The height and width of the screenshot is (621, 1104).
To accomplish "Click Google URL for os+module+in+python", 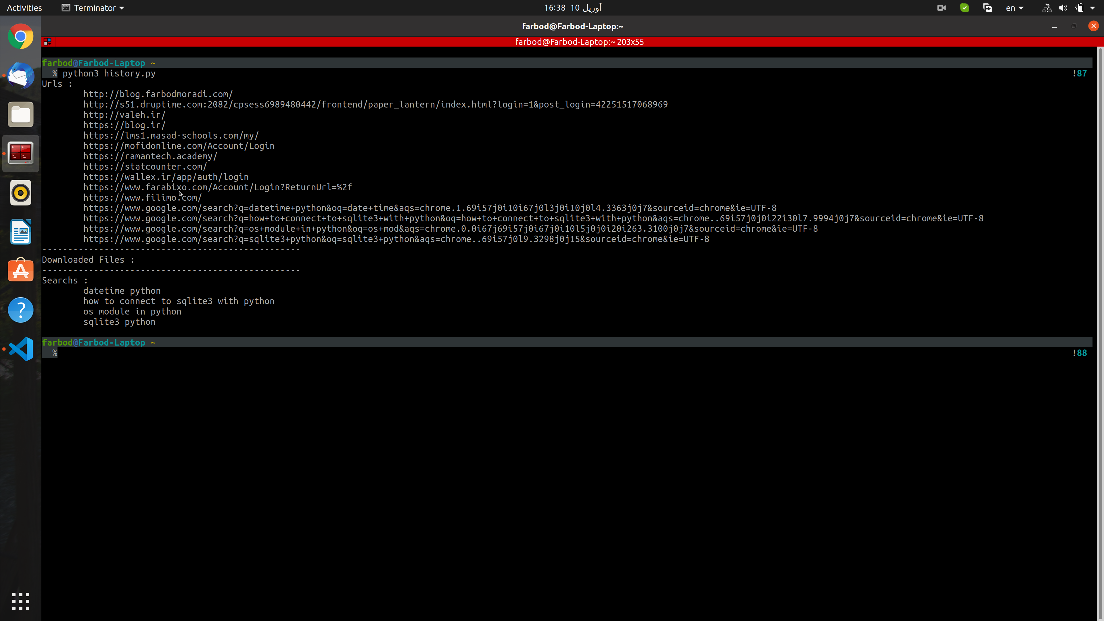I will pos(451,229).
